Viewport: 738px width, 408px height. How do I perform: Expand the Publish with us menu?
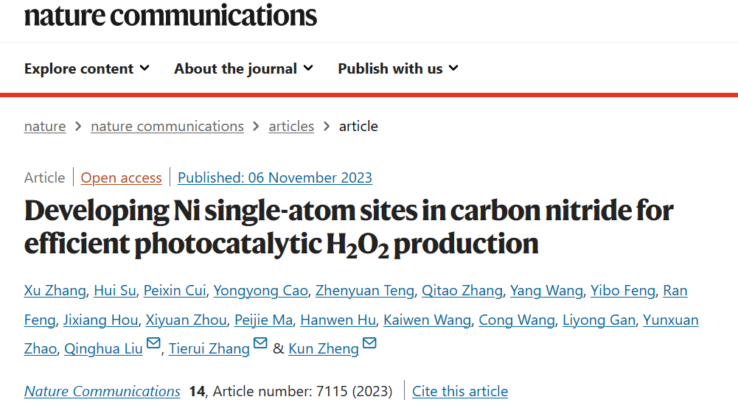398,68
